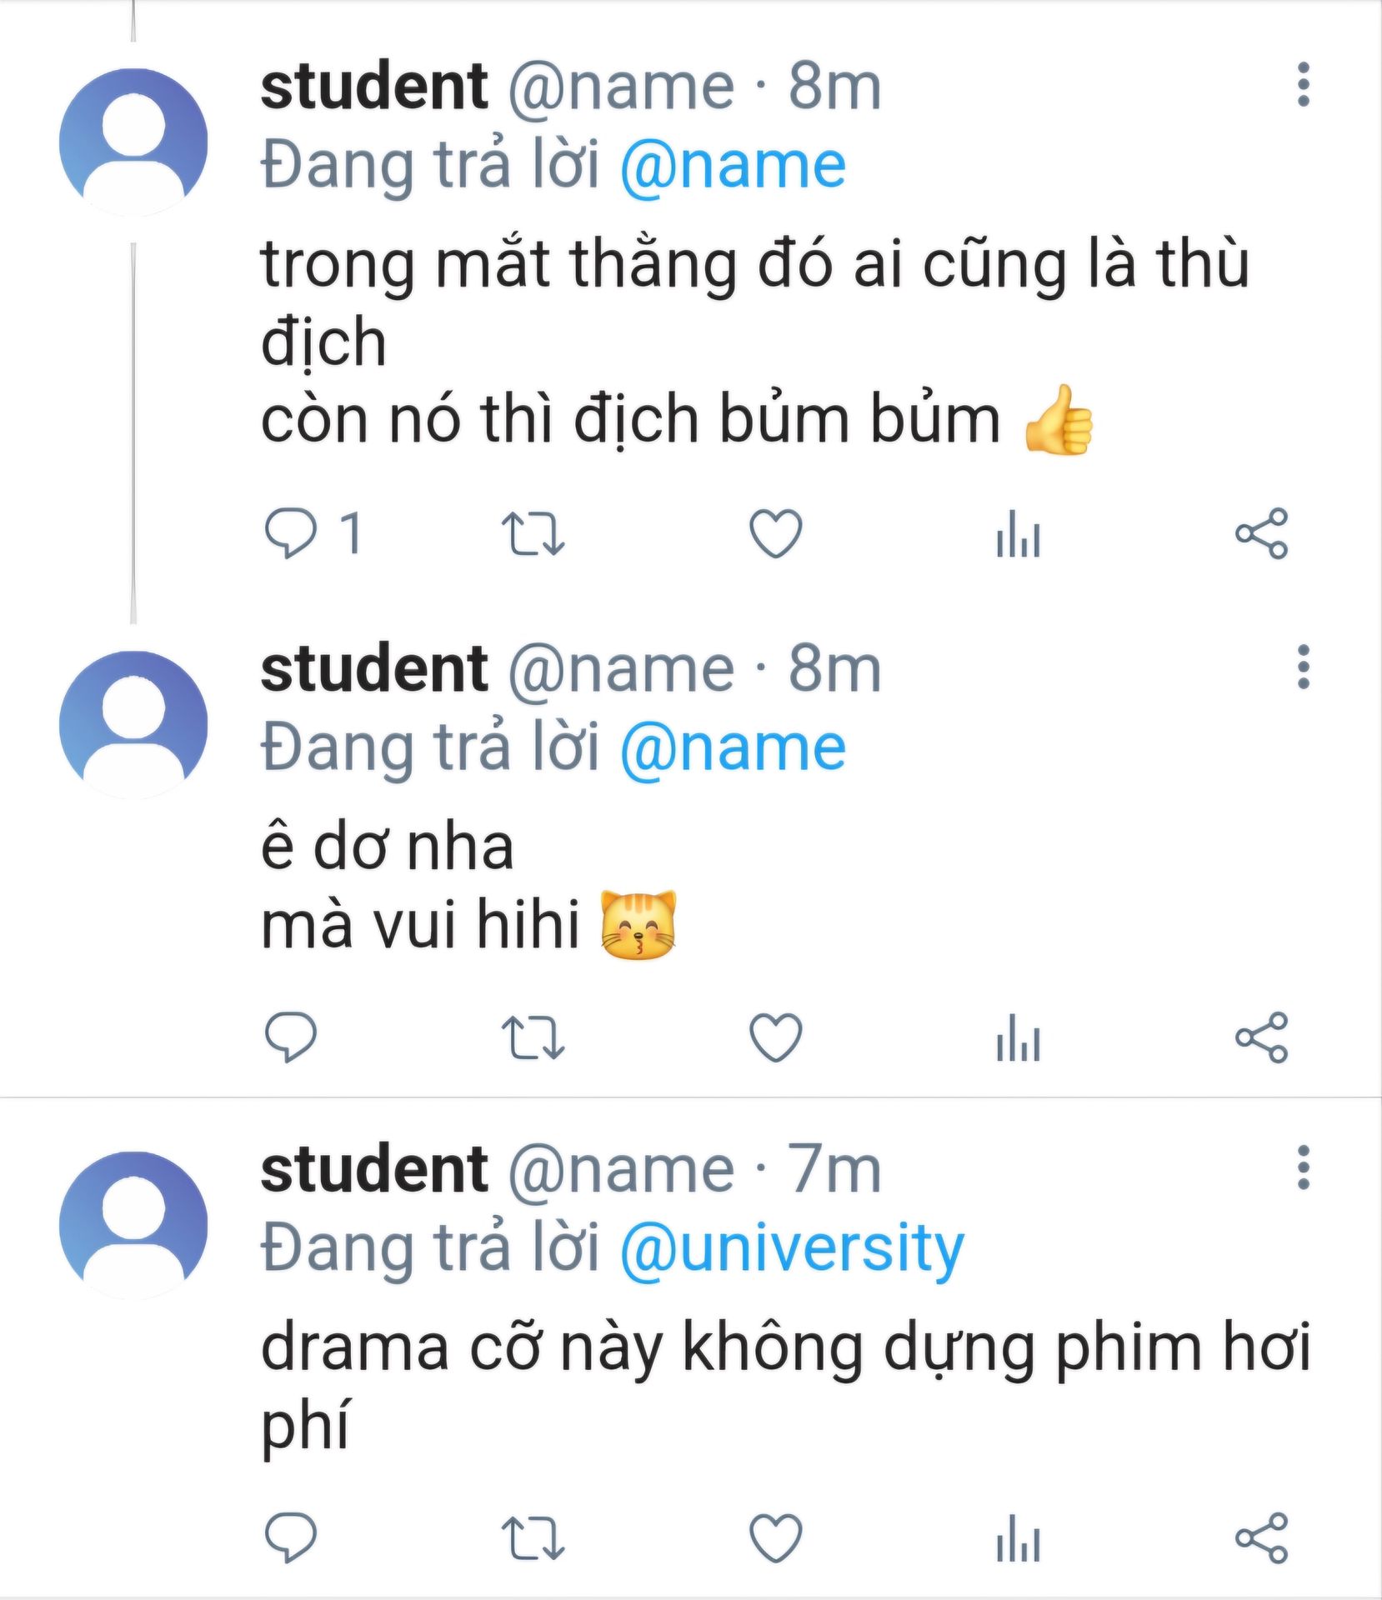Open profile avatar of the 7m tweet
1382x1600 pixels.
[133, 1225]
